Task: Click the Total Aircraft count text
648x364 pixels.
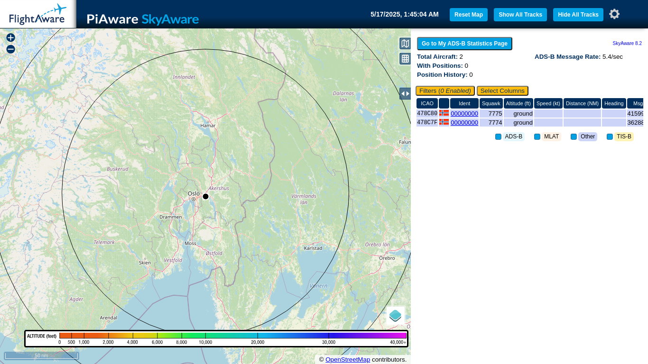Action: click(440, 57)
